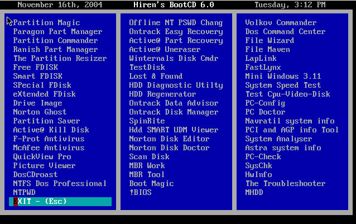Select Paragon Part Manager
The width and height of the screenshot is (356, 224).
57,32
